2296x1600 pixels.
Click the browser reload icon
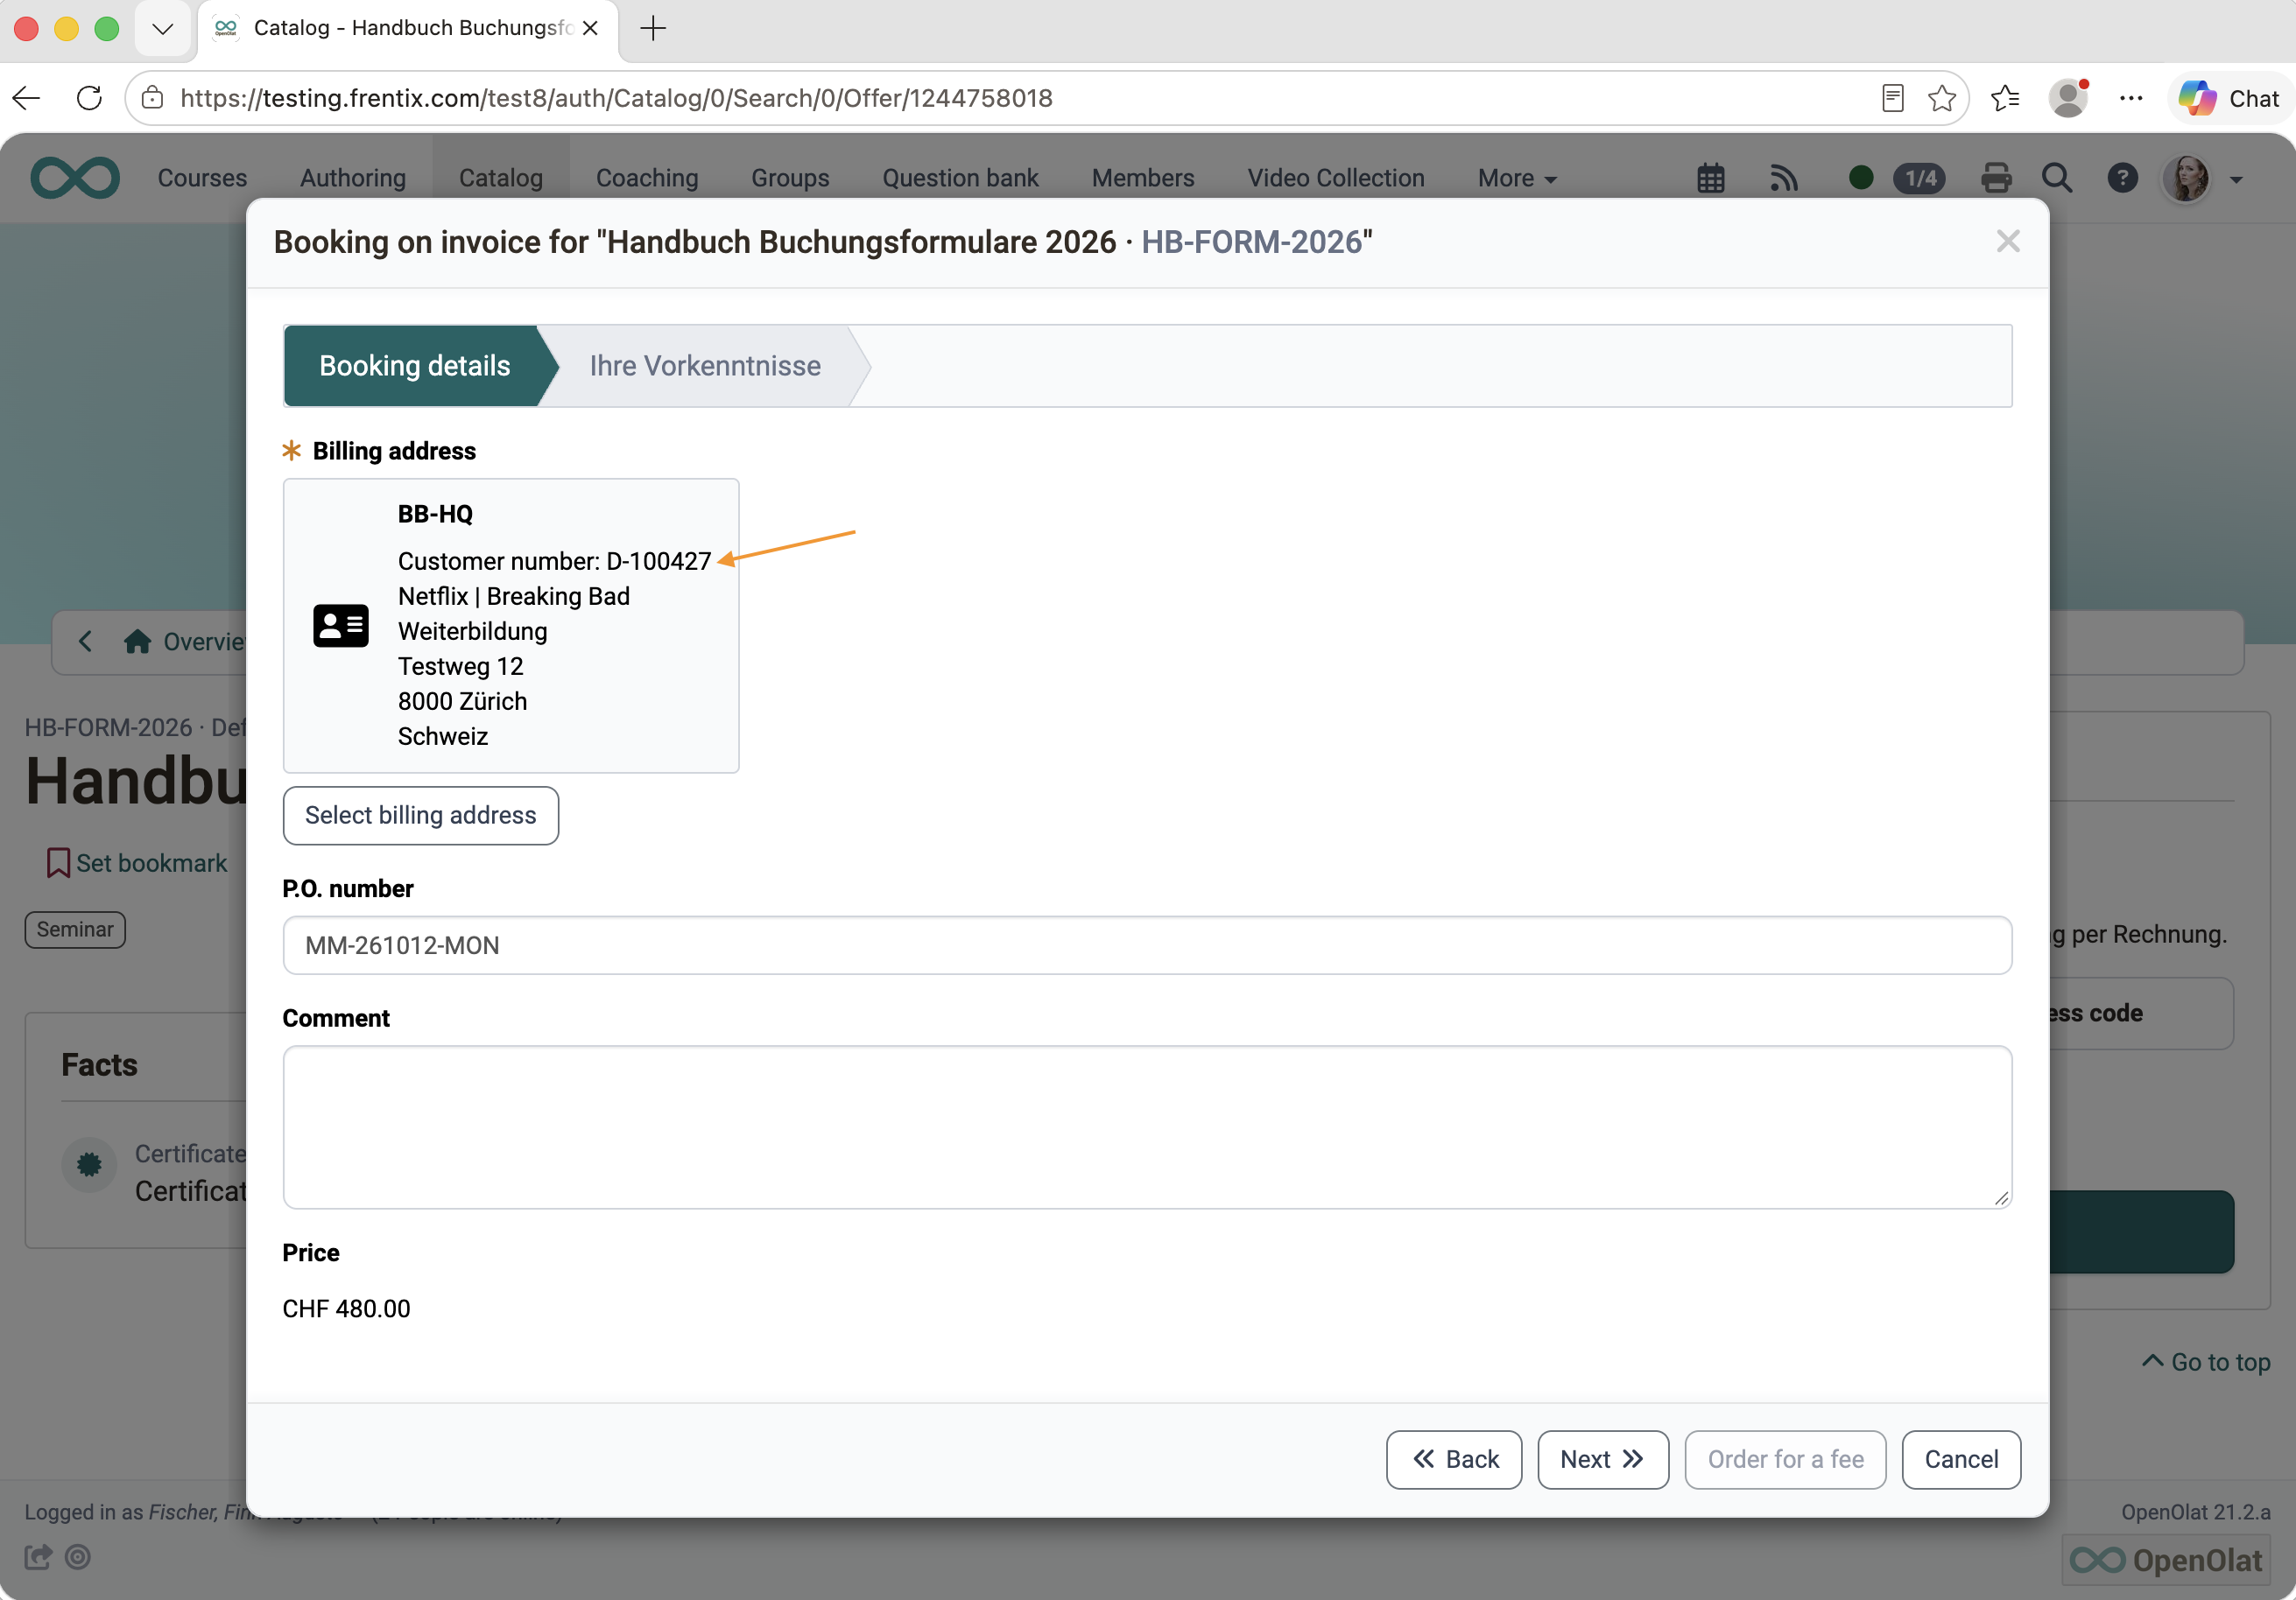(x=89, y=98)
